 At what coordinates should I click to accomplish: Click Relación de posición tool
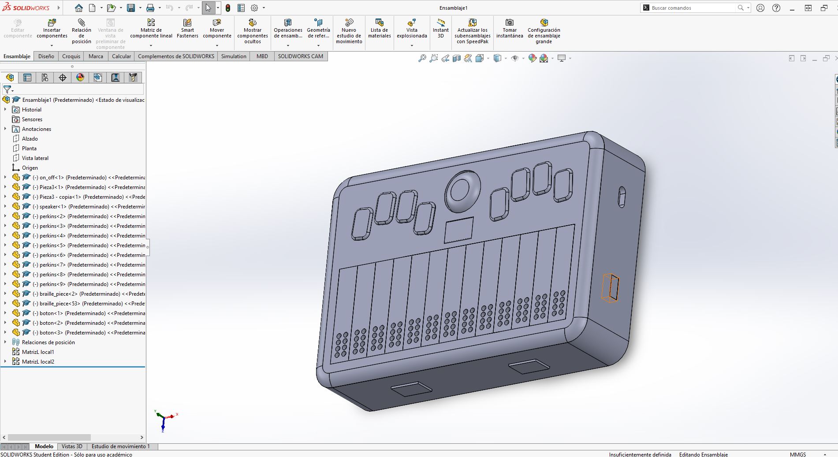click(x=82, y=31)
